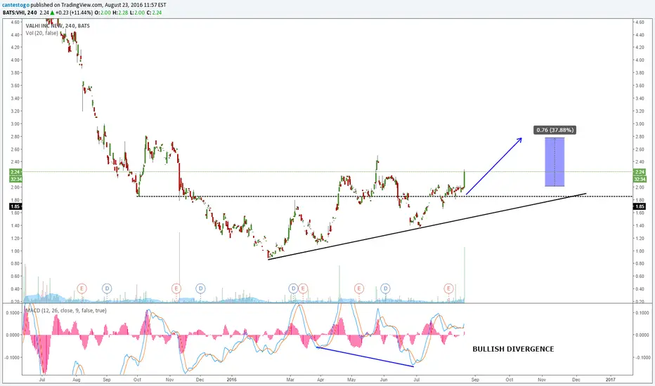Click the dividend D marker above Mar
The width and height of the screenshot is (655, 386).
(x=293, y=288)
